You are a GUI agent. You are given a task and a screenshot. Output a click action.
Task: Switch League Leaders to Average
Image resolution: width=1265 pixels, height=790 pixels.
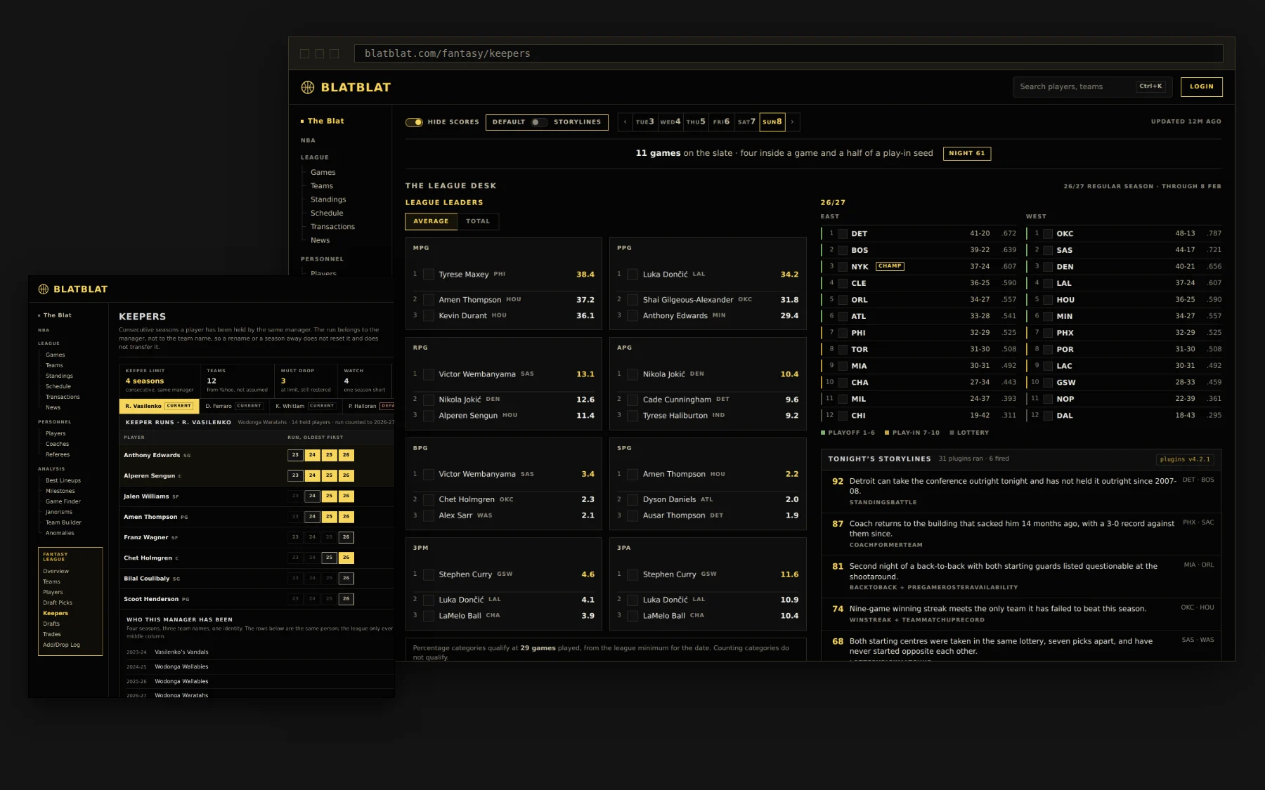pyautogui.click(x=431, y=221)
